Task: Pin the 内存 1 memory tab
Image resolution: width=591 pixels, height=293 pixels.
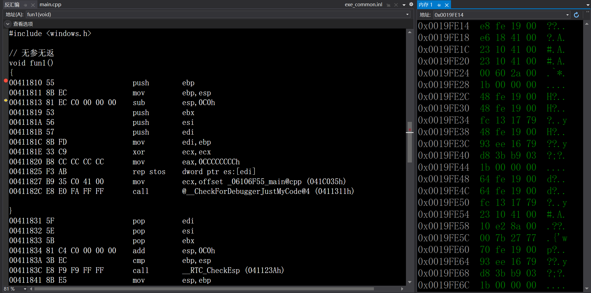Action: (x=439, y=5)
